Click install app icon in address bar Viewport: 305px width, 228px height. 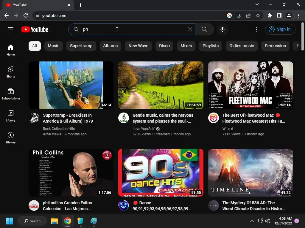(239, 15)
